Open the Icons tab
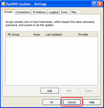104x108 pixels. coord(64,12)
